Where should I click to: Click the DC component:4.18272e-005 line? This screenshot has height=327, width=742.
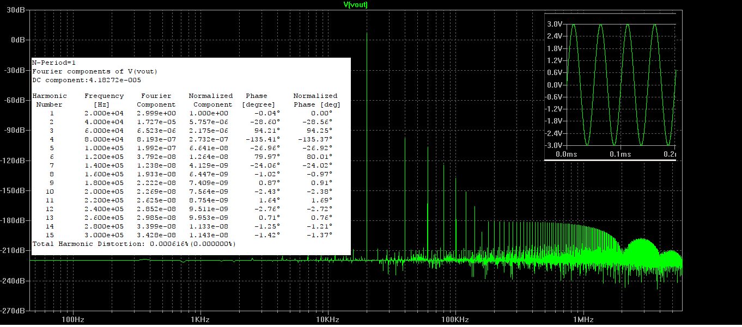(87, 80)
